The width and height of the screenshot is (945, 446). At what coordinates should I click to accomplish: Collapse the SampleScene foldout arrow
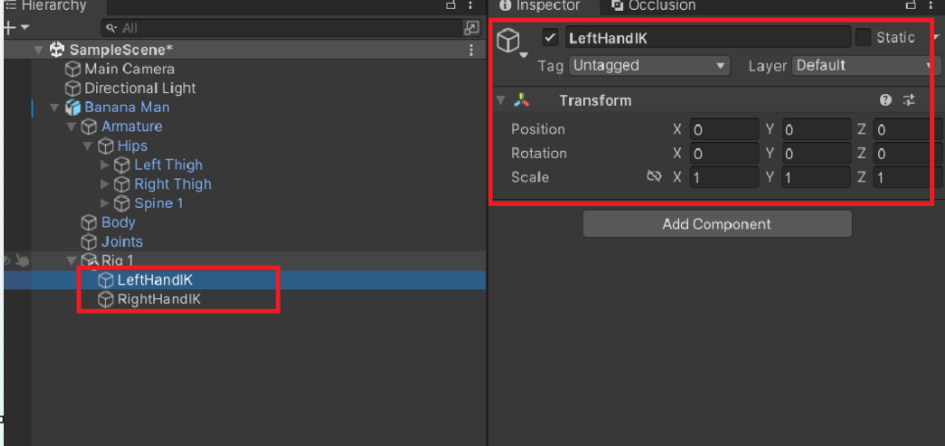[x=39, y=50]
